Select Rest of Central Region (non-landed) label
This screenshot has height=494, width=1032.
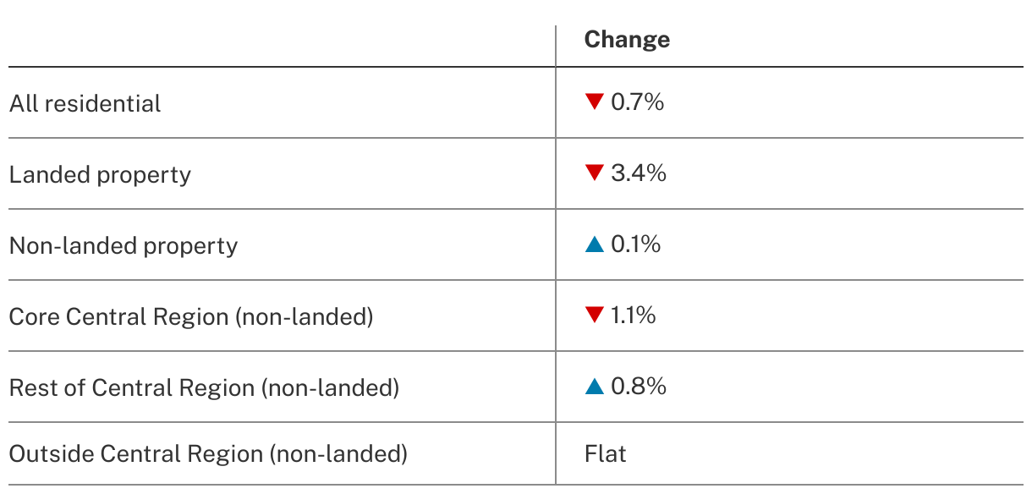pos(204,387)
